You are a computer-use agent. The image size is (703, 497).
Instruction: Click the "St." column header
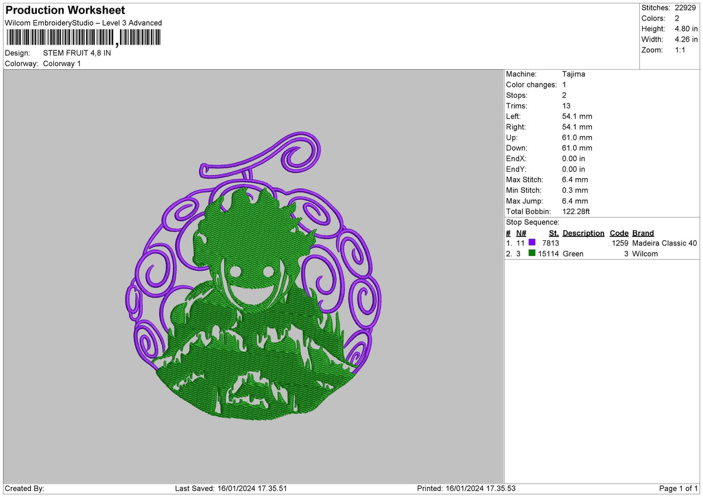554,233
